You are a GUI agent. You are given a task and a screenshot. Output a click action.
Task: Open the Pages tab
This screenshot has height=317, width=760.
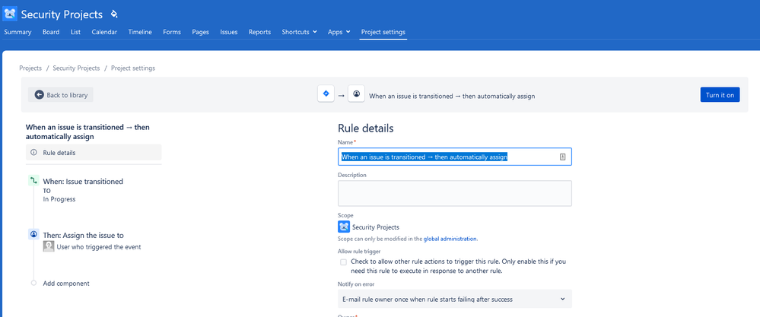click(x=201, y=32)
